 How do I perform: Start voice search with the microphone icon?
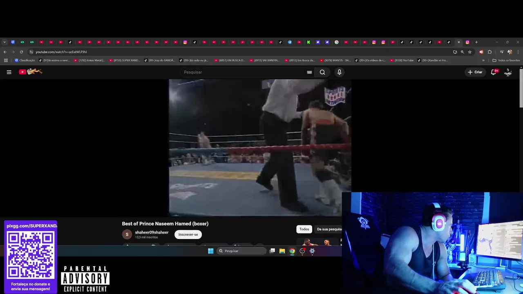pyautogui.click(x=339, y=72)
